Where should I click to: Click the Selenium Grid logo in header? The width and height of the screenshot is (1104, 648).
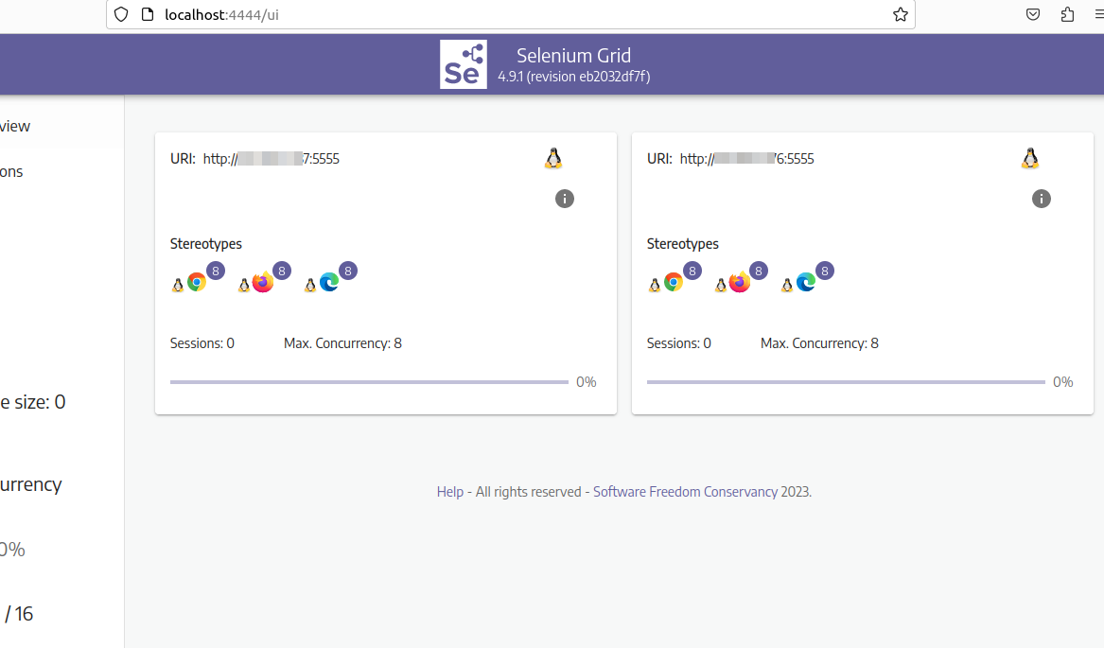(x=464, y=64)
